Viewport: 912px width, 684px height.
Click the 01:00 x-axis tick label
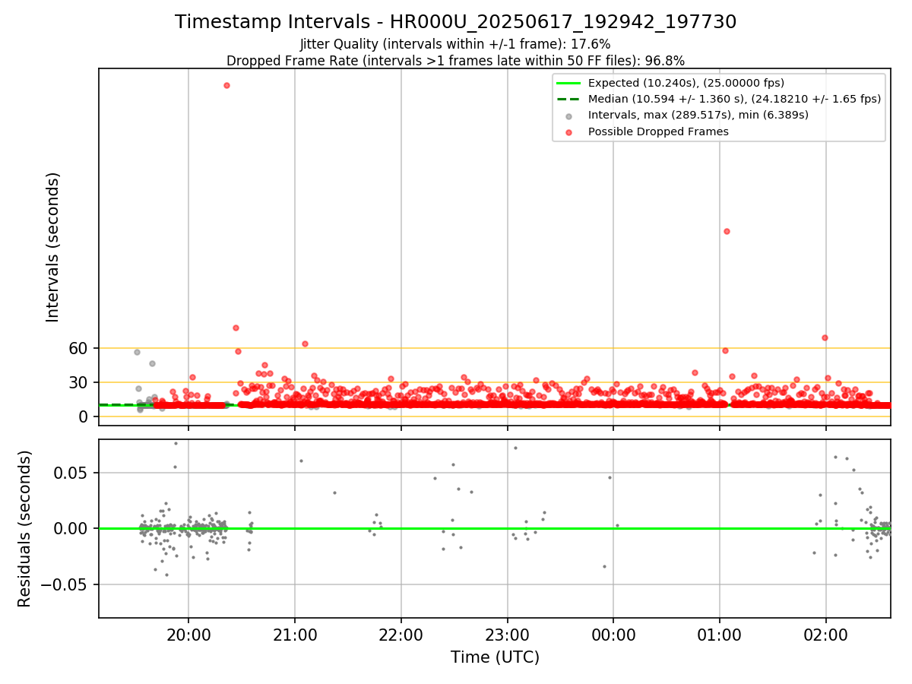point(720,635)
